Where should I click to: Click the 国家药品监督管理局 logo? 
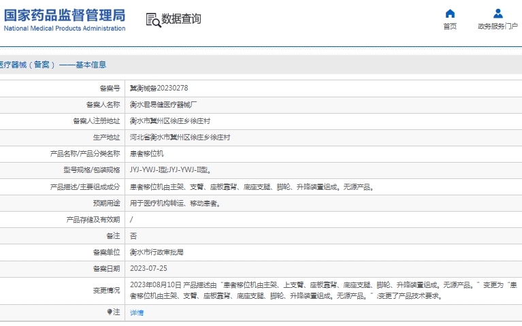65,16
